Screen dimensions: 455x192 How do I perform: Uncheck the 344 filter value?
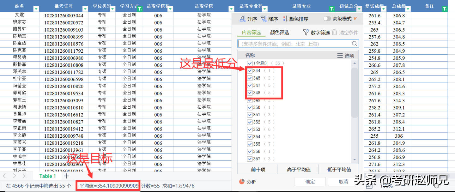coord(250,70)
